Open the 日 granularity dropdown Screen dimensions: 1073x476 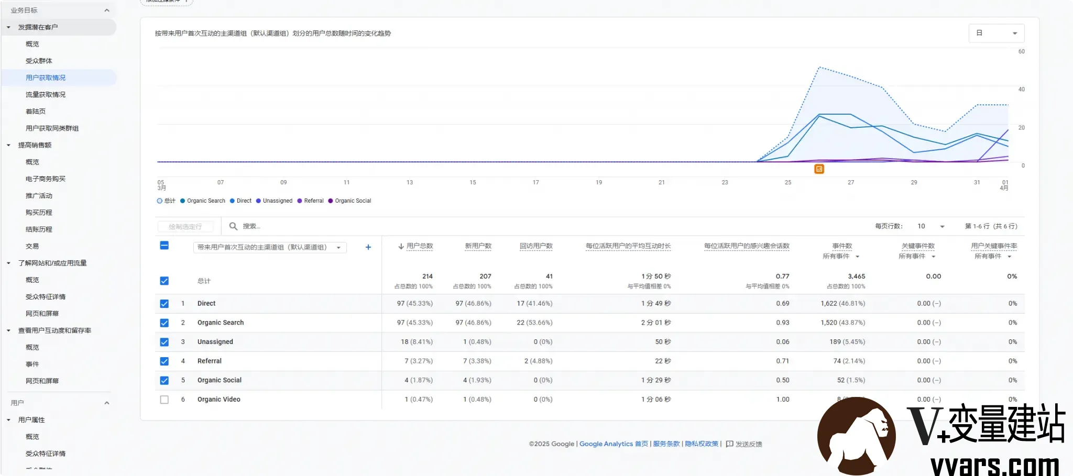click(996, 33)
